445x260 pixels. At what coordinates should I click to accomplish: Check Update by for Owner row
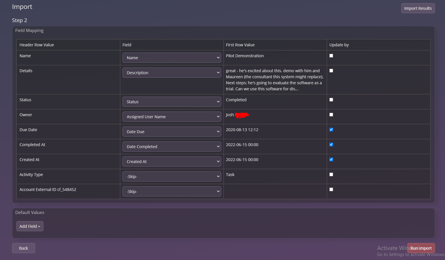[x=331, y=115]
